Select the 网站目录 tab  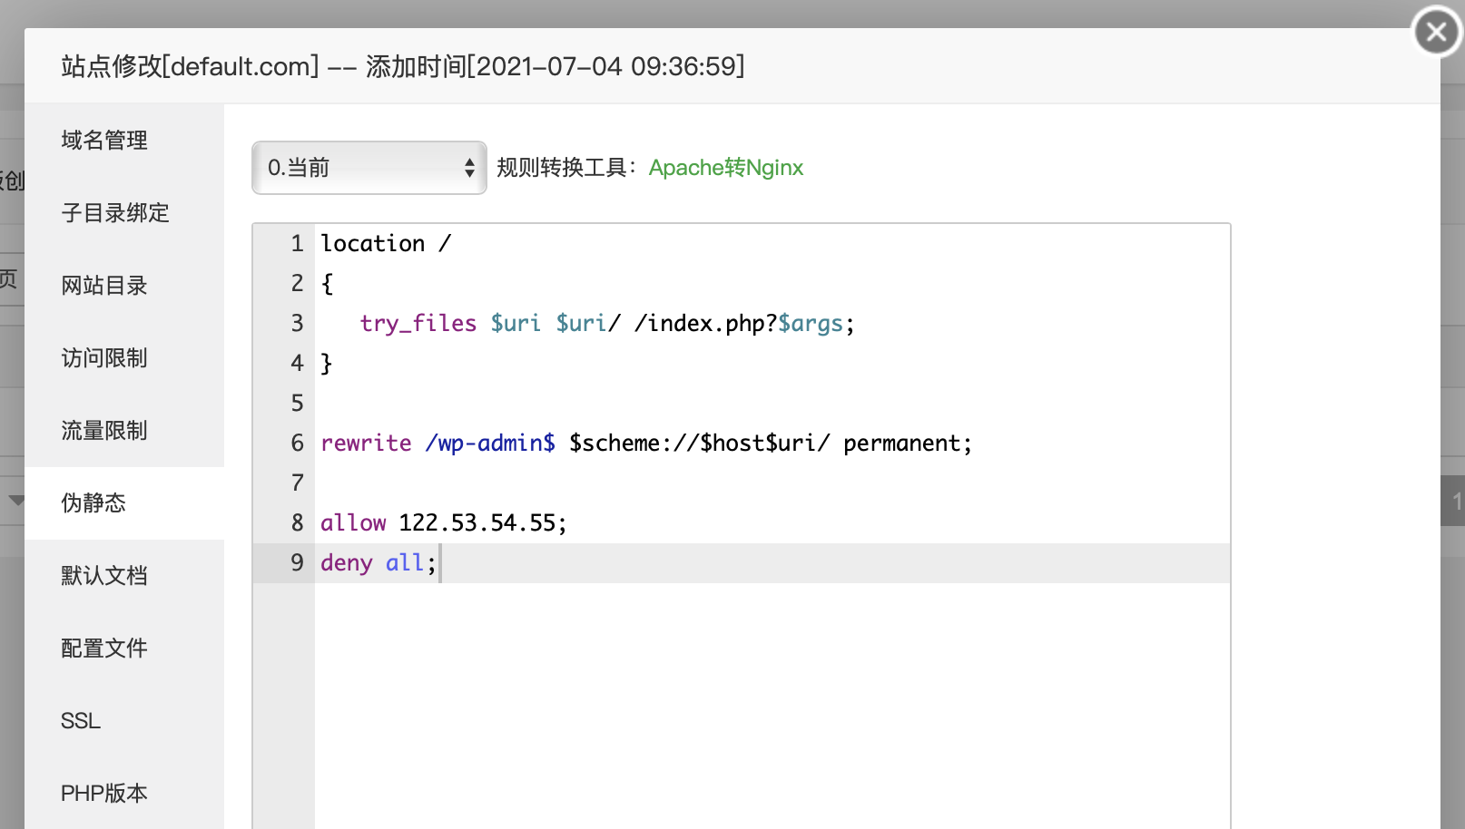pos(124,286)
